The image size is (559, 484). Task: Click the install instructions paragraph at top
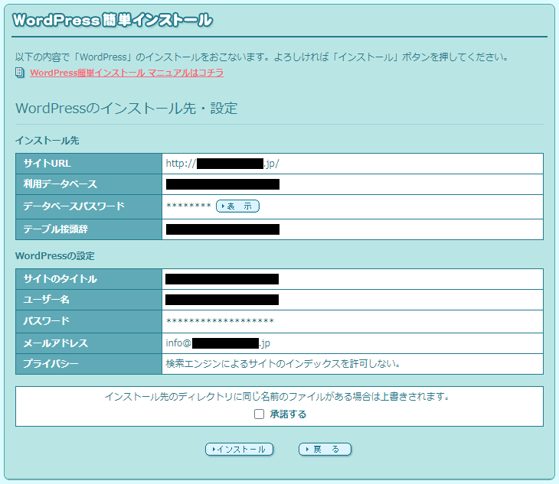pos(262,57)
